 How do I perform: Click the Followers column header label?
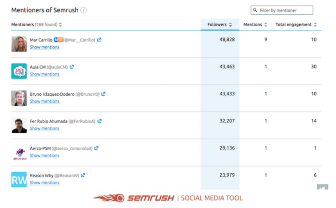tap(217, 24)
